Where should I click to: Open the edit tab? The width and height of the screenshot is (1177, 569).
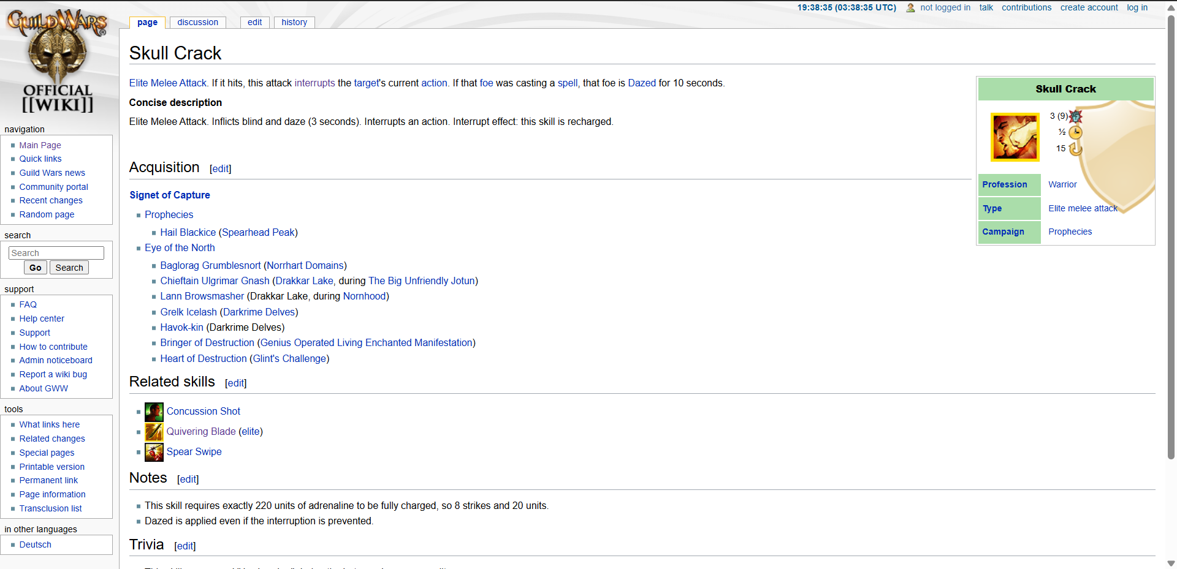pyautogui.click(x=254, y=22)
